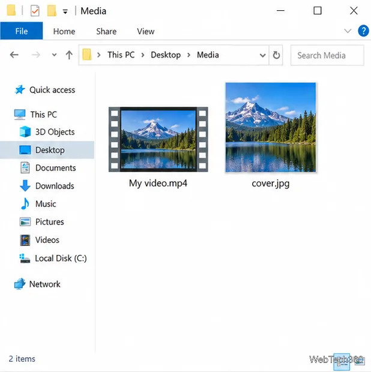Open the File menu tab
371x372 pixels.
[x=22, y=31]
